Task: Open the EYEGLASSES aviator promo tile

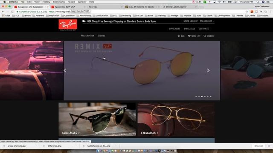Action: coord(176,119)
